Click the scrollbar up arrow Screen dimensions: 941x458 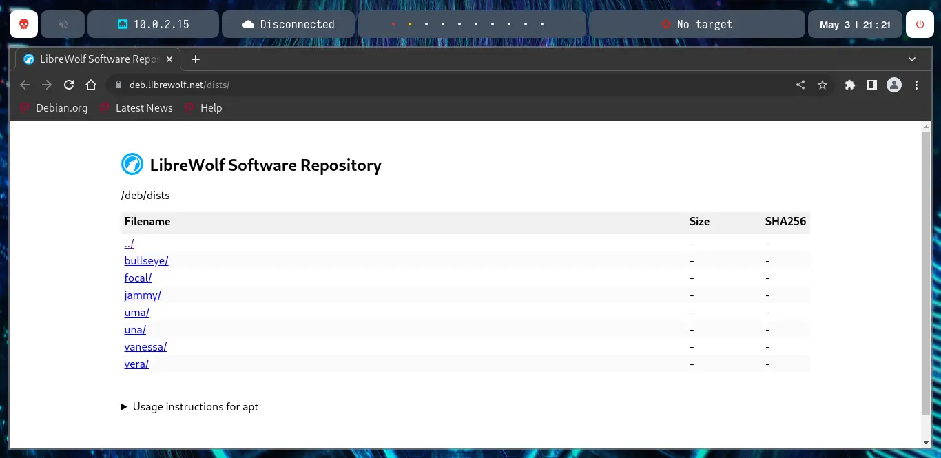point(926,127)
